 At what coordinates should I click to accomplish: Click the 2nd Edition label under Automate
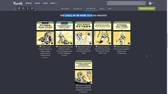pyautogui.click(x=64, y=55)
